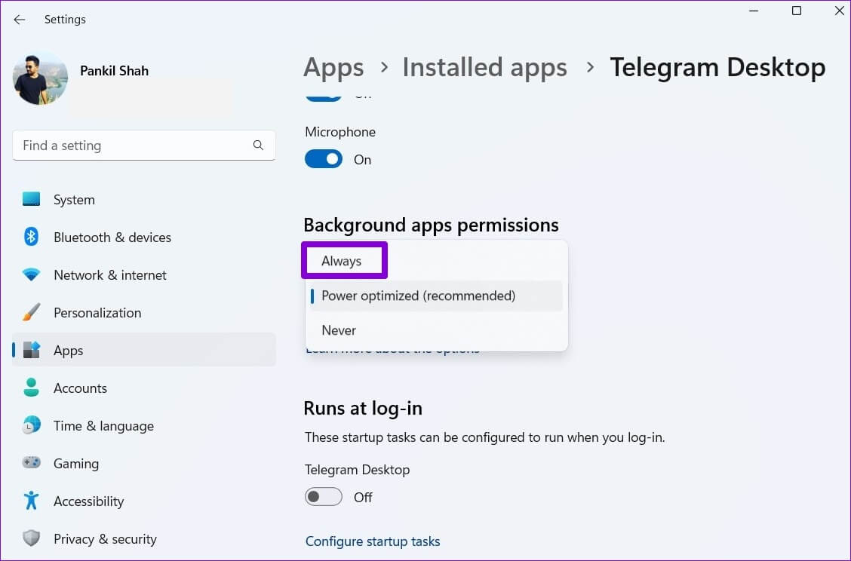Open the System icon in sidebar
The image size is (851, 561).
32,199
